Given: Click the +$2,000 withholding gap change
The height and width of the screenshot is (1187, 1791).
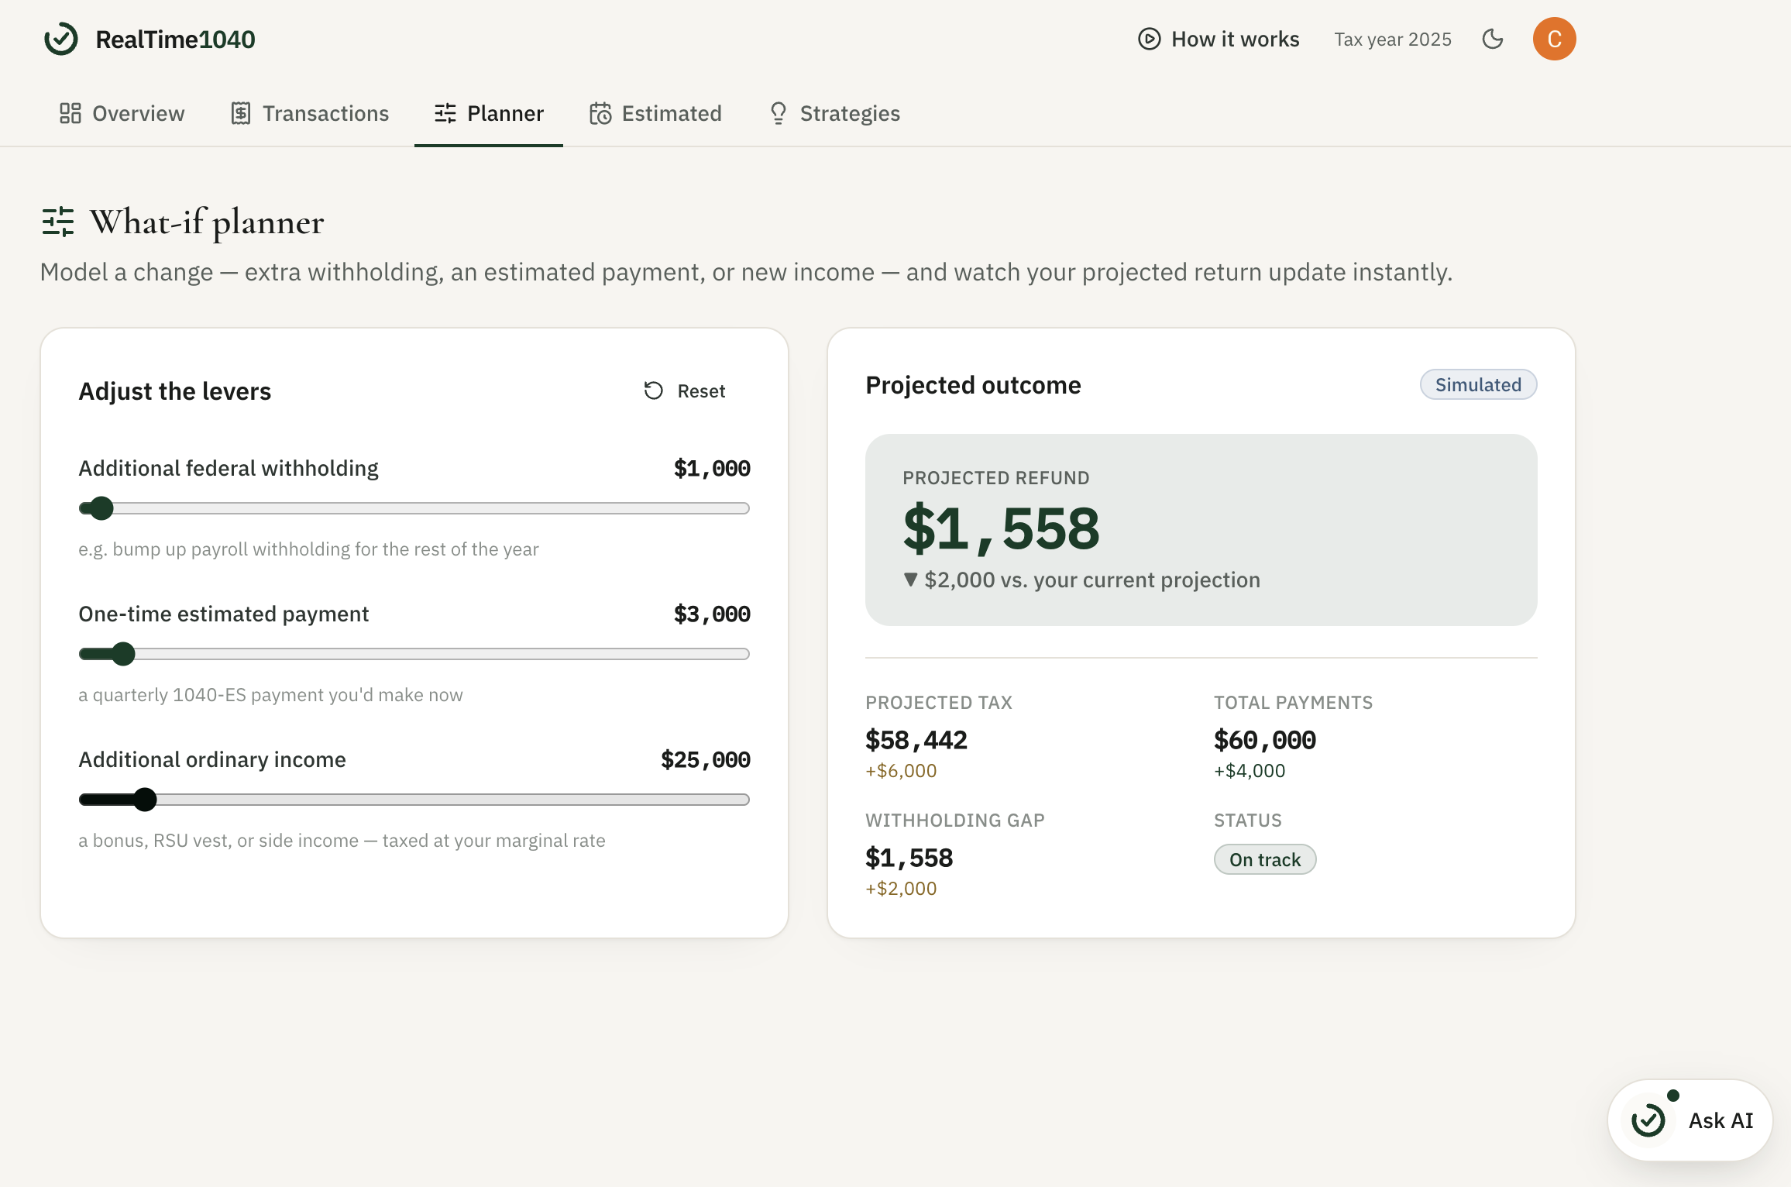Looking at the screenshot, I should click(x=901, y=889).
